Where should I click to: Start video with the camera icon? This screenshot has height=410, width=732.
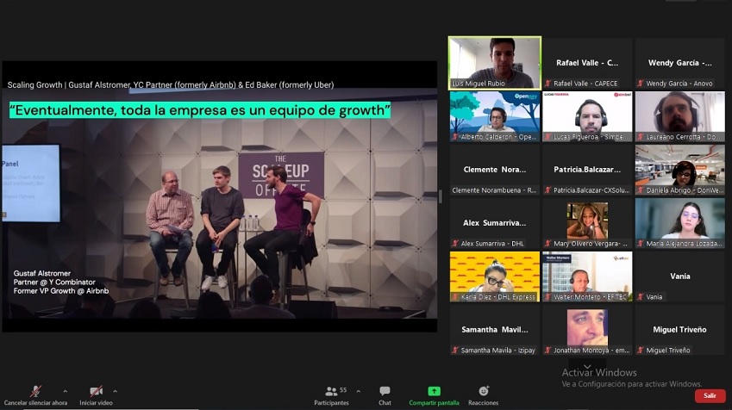coord(97,391)
